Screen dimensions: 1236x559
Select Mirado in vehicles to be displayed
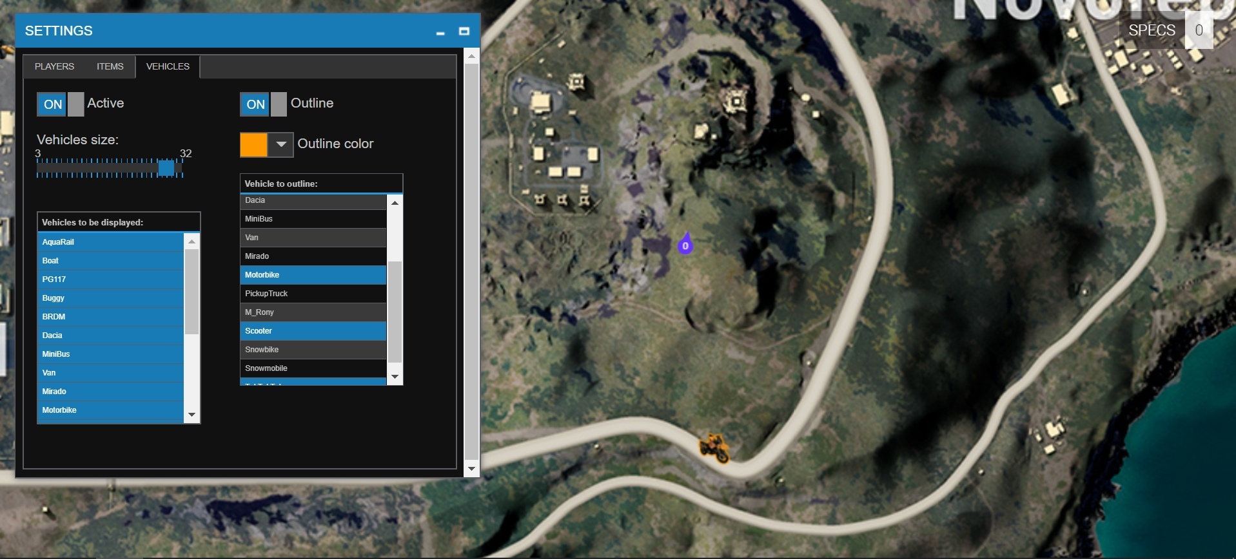[111, 392]
